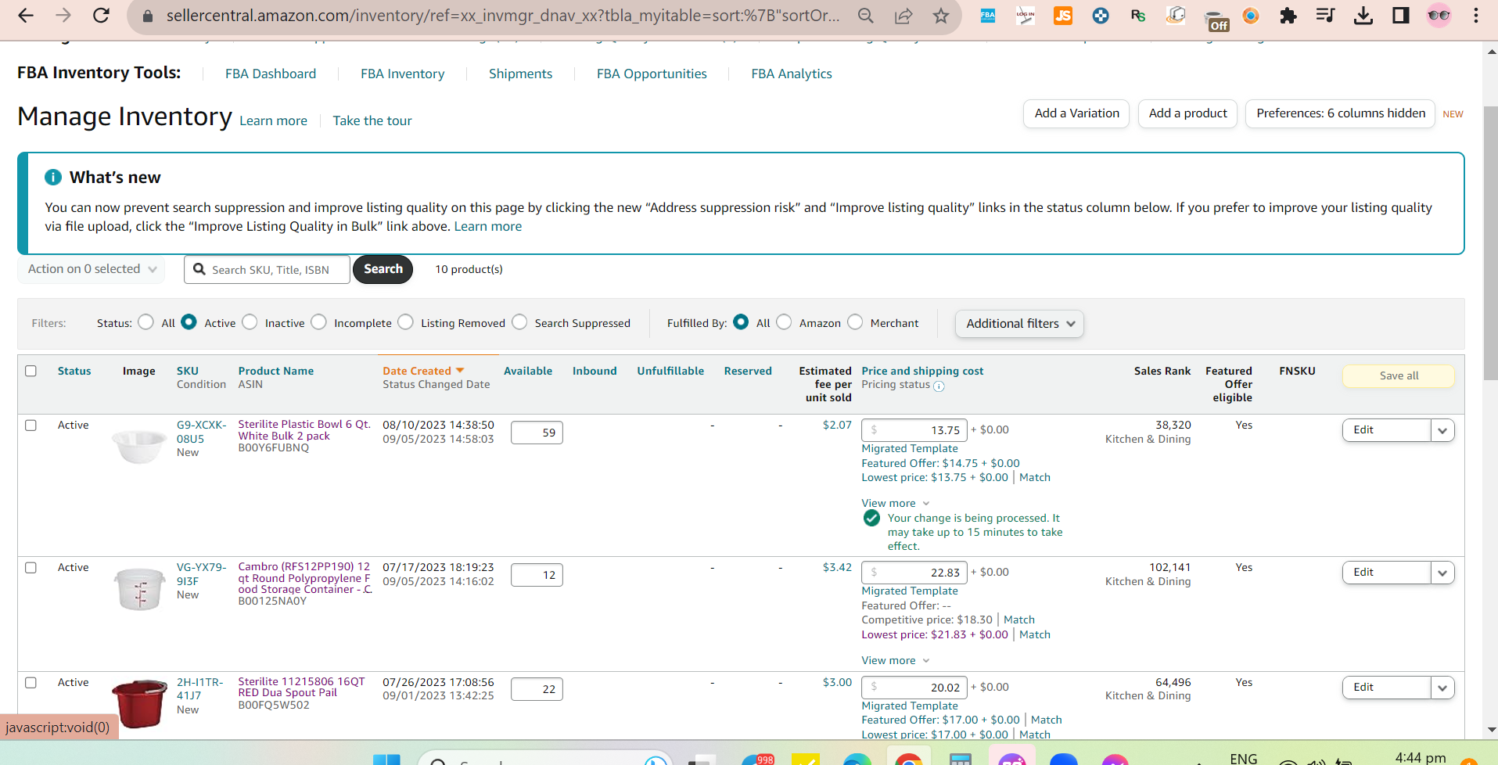
Task: Open the Action on 0 selected dropdown
Action: pyautogui.click(x=92, y=269)
